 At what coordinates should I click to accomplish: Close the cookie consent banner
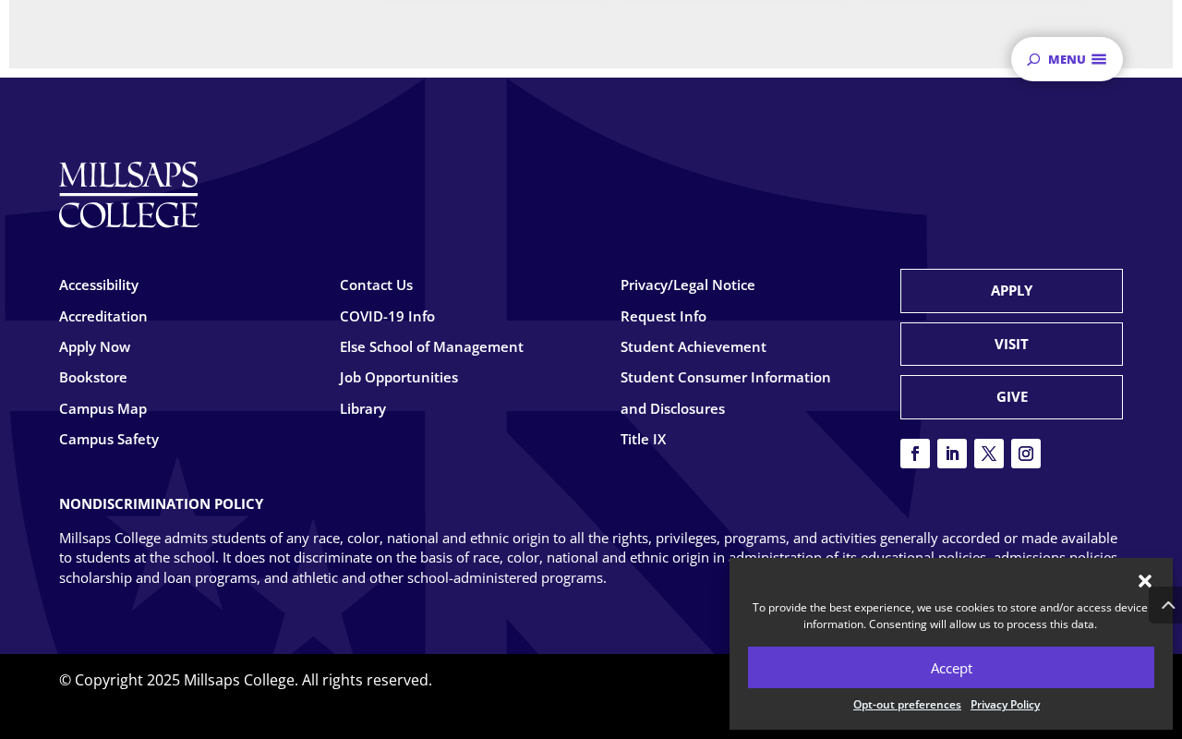[1145, 581]
